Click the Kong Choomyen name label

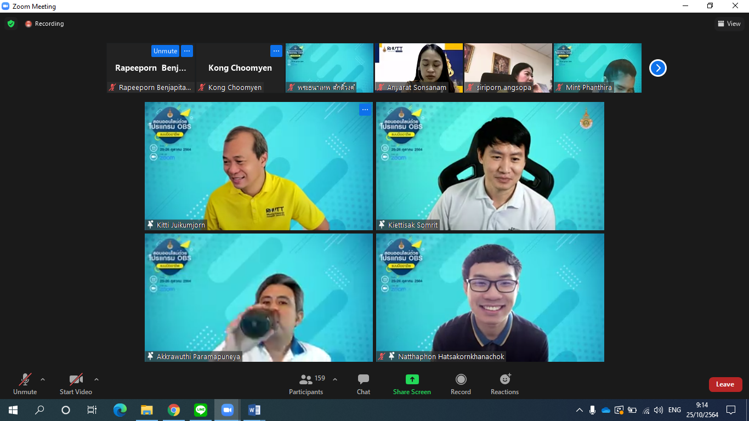(235, 88)
